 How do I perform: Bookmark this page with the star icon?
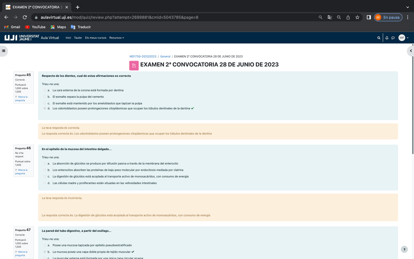click(x=357, y=17)
